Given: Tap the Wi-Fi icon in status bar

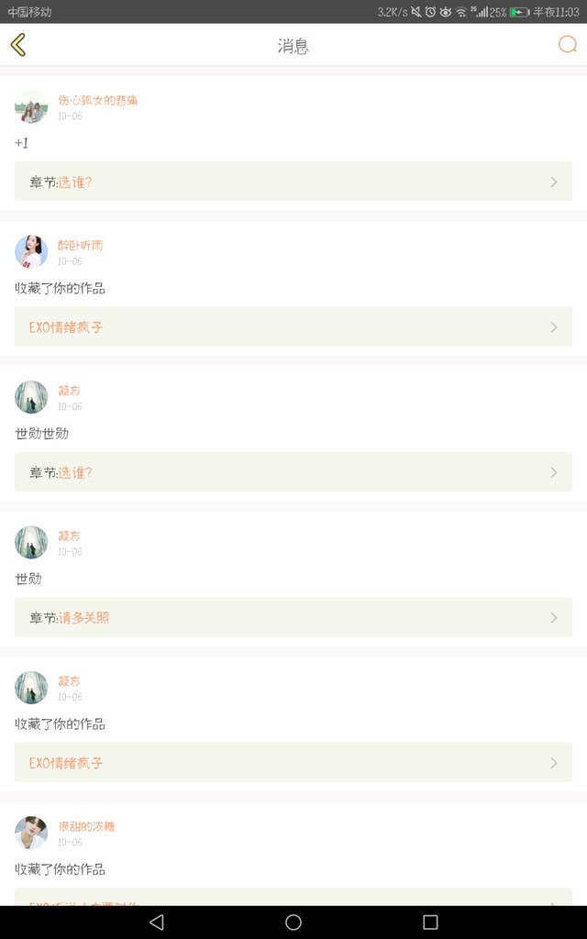Looking at the screenshot, I should [x=460, y=12].
